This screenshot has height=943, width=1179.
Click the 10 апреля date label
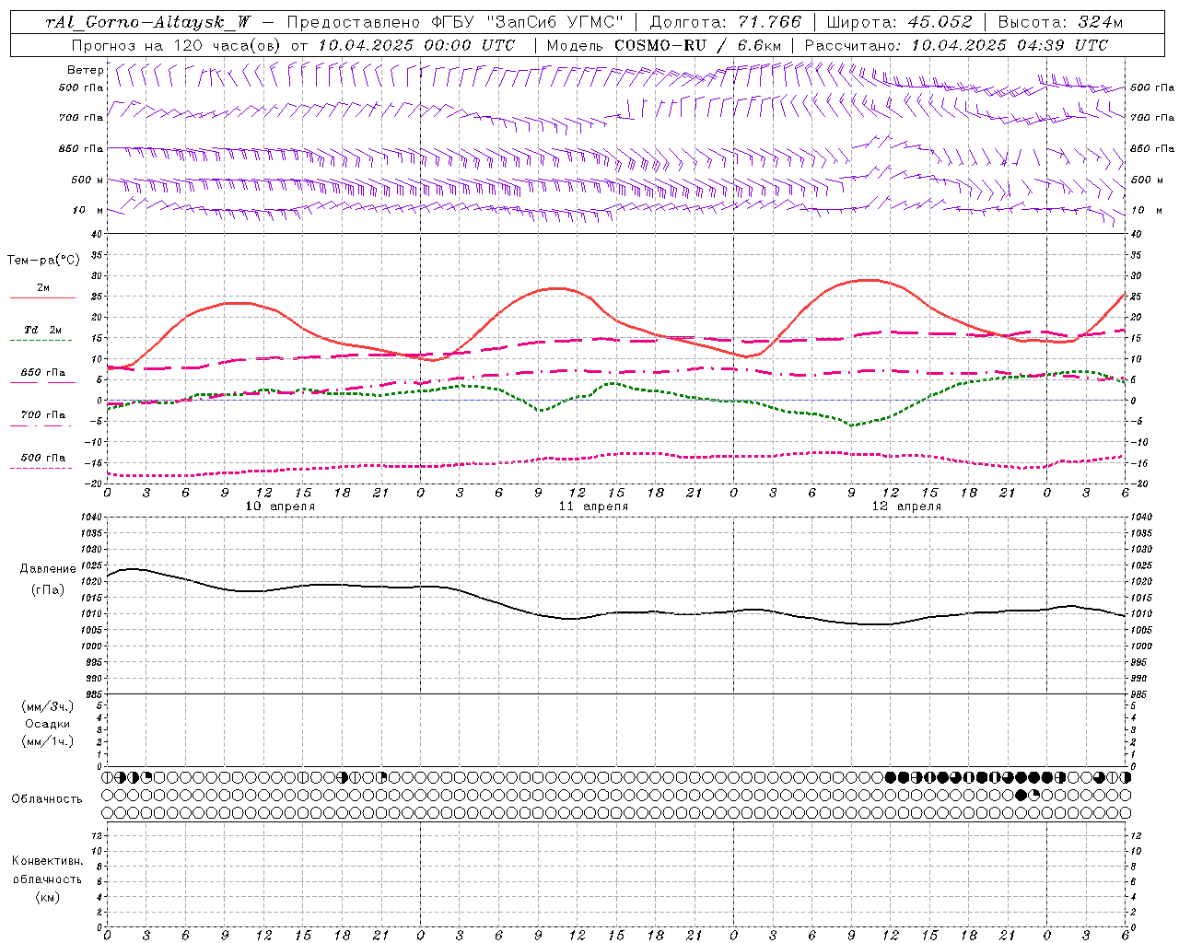coord(280,506)
